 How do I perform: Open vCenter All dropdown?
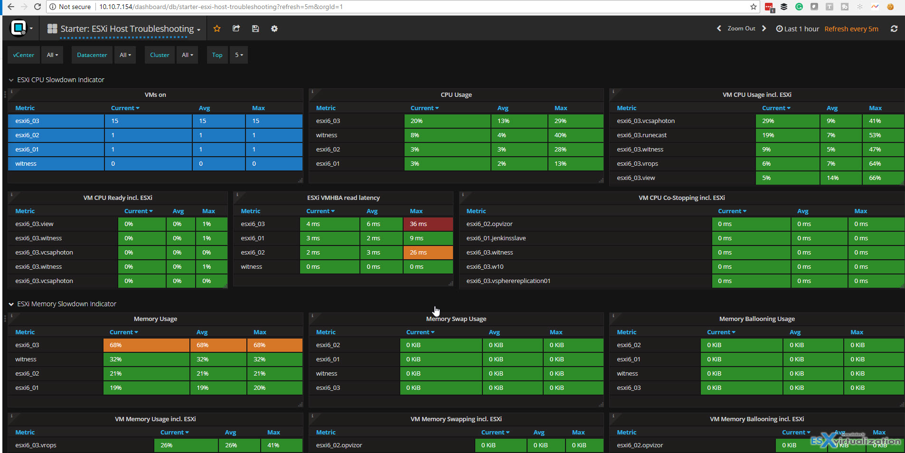click(52, 55)
